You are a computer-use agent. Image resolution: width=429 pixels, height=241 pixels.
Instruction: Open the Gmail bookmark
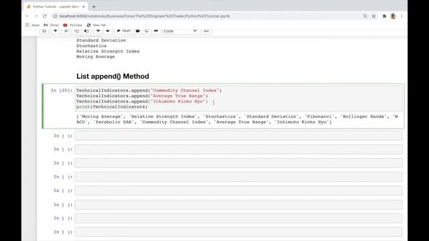[x=51, y=25]
